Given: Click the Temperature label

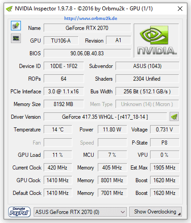Looking at the screenshot, I should pos(27,130).
